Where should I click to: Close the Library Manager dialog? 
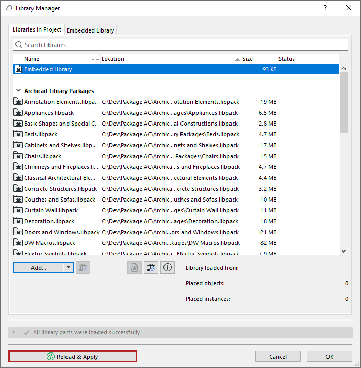(349, 8)
